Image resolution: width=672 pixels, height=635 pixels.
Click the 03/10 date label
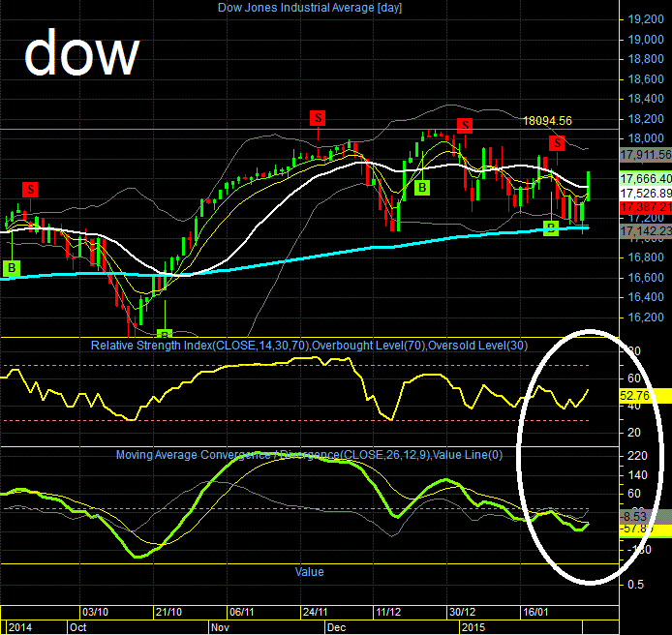[95, 612]
